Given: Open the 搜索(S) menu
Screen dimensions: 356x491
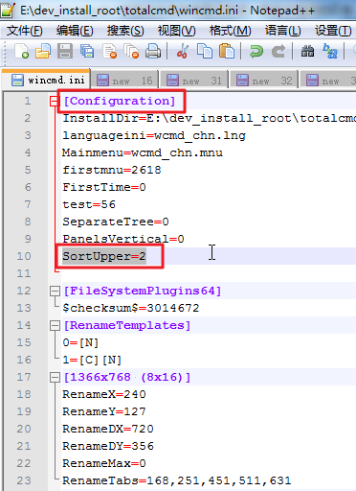Looking at the screenshot, I should [x=125, y=31].
